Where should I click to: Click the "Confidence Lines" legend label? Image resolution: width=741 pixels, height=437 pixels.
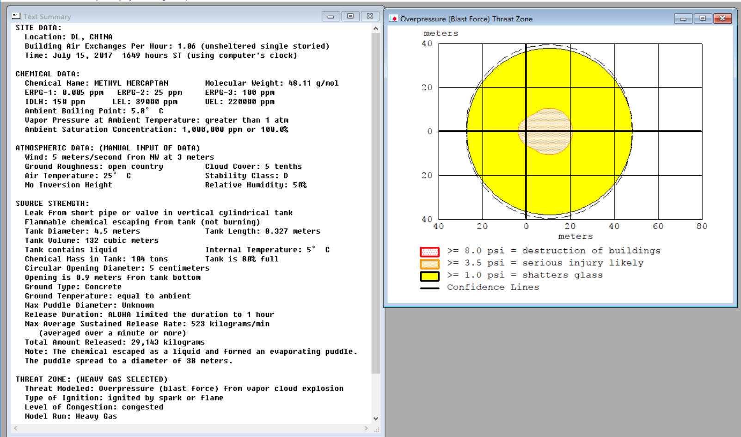pyautogui.click(x=493, y=287)
